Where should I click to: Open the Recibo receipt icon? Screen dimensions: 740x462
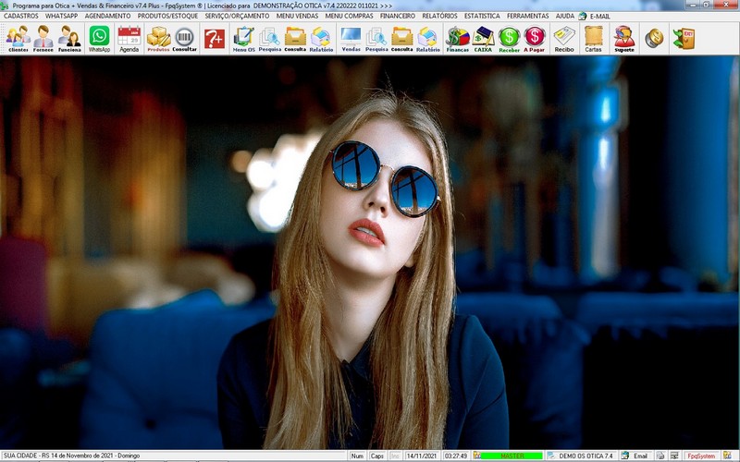coord(564,38)
